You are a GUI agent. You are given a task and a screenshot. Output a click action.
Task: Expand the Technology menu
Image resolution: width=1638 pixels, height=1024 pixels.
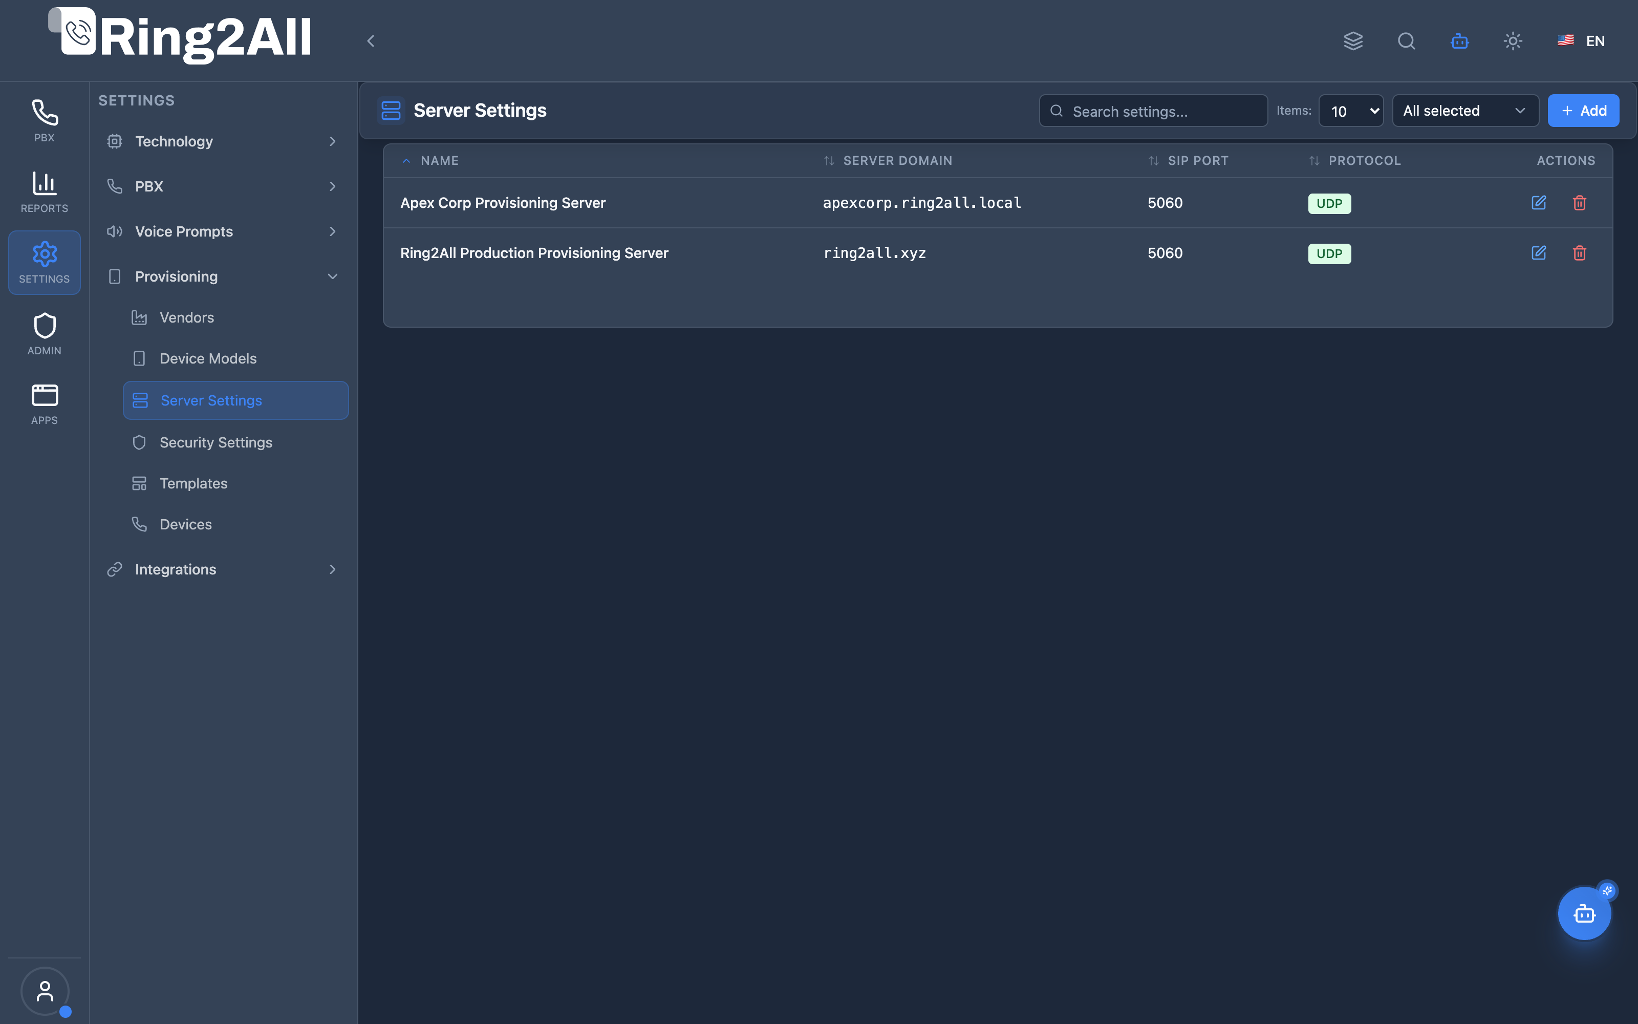223,141
